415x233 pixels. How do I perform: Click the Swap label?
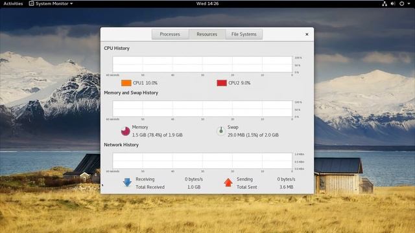pos(233,127)
